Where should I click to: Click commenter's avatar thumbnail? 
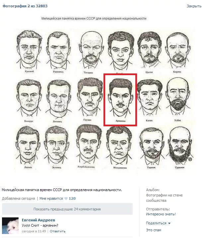coord(10,226)
